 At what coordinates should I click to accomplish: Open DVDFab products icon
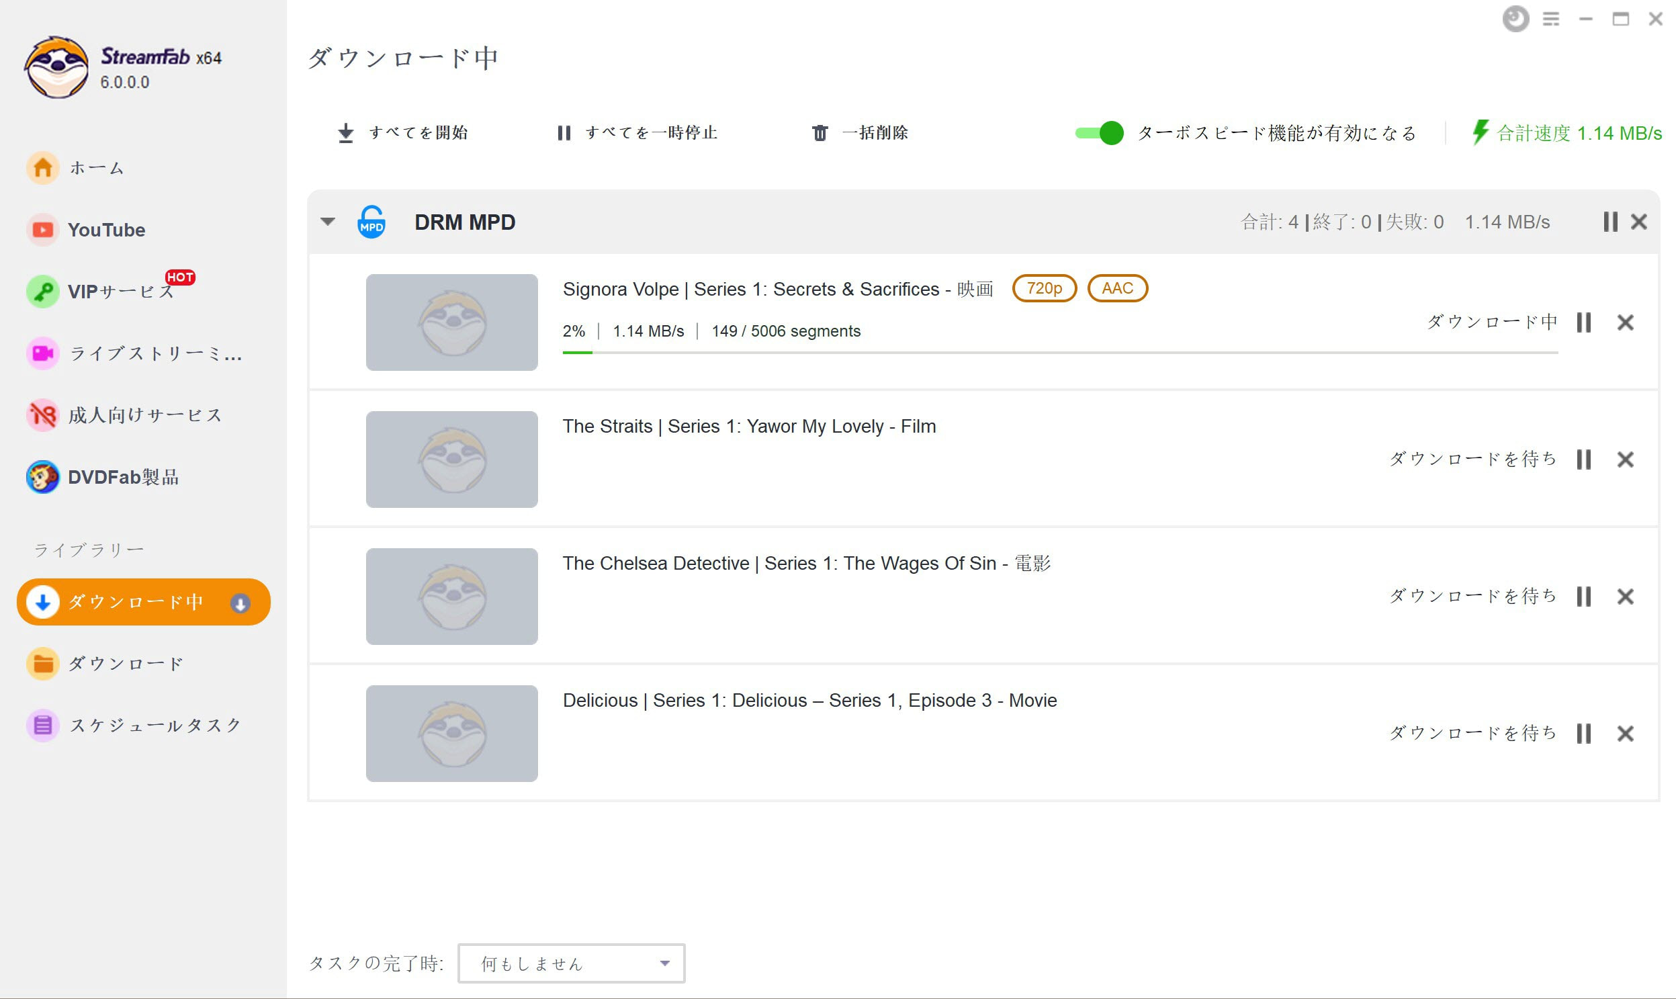coord(43,477)
